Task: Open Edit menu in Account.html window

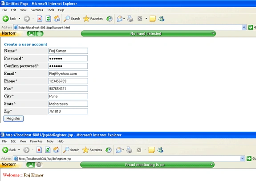Action: [13, 10]
